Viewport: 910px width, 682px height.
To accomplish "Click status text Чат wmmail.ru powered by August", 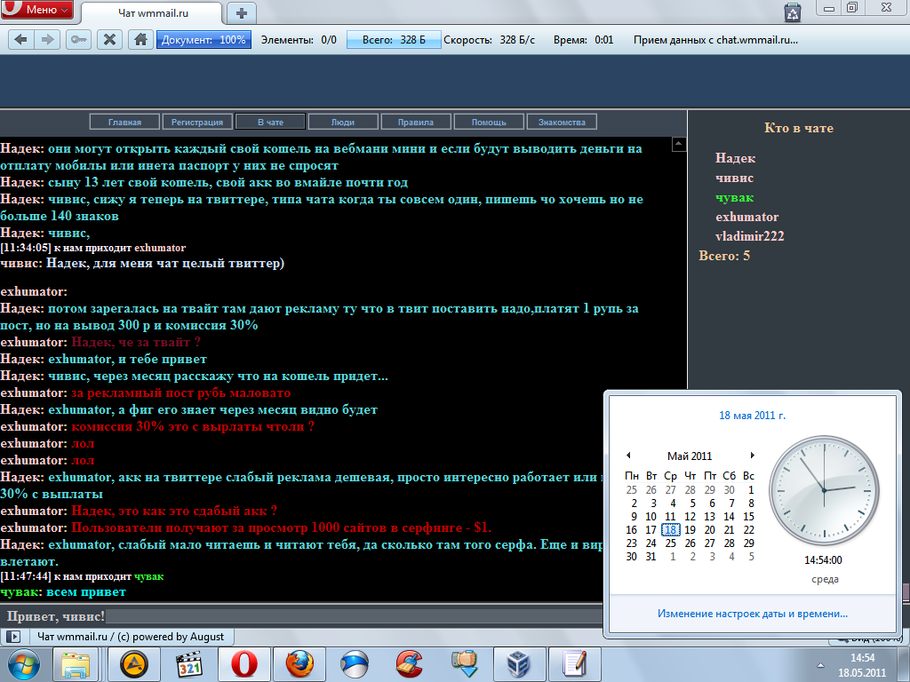I will point(131,636).
